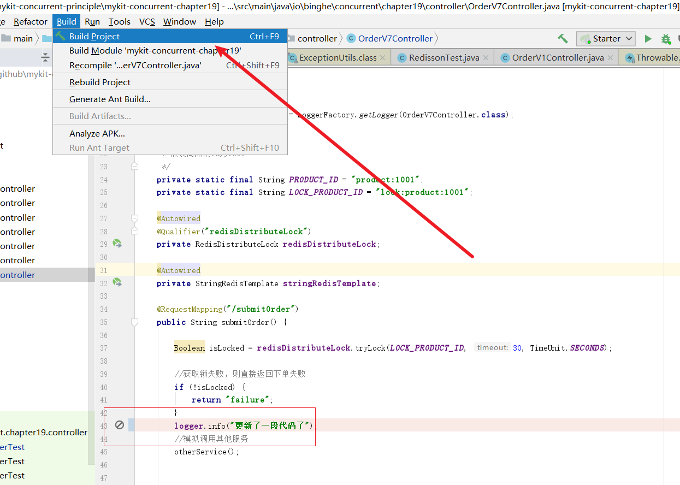
Task: Collapse the submitOrder method fold marker
Action: click(134, 322)
